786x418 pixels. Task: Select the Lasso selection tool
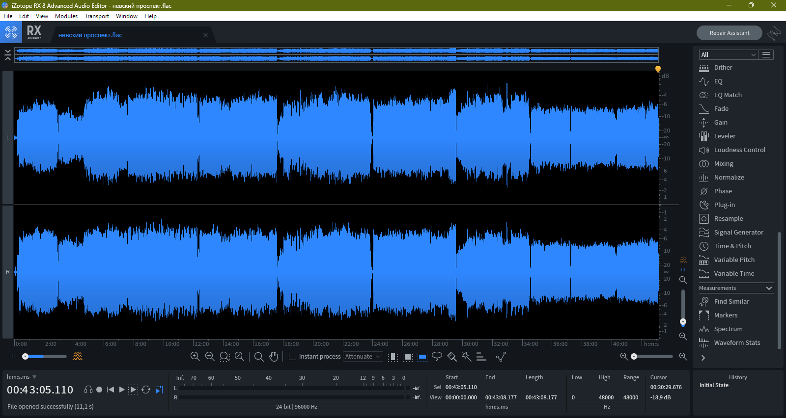tap(437, 357)
